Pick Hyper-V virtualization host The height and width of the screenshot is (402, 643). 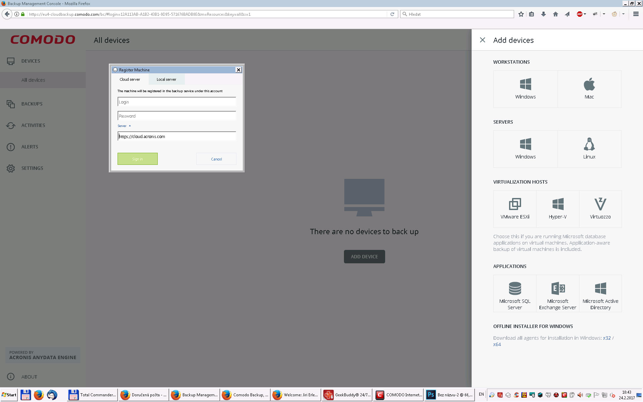coord(558,209)
